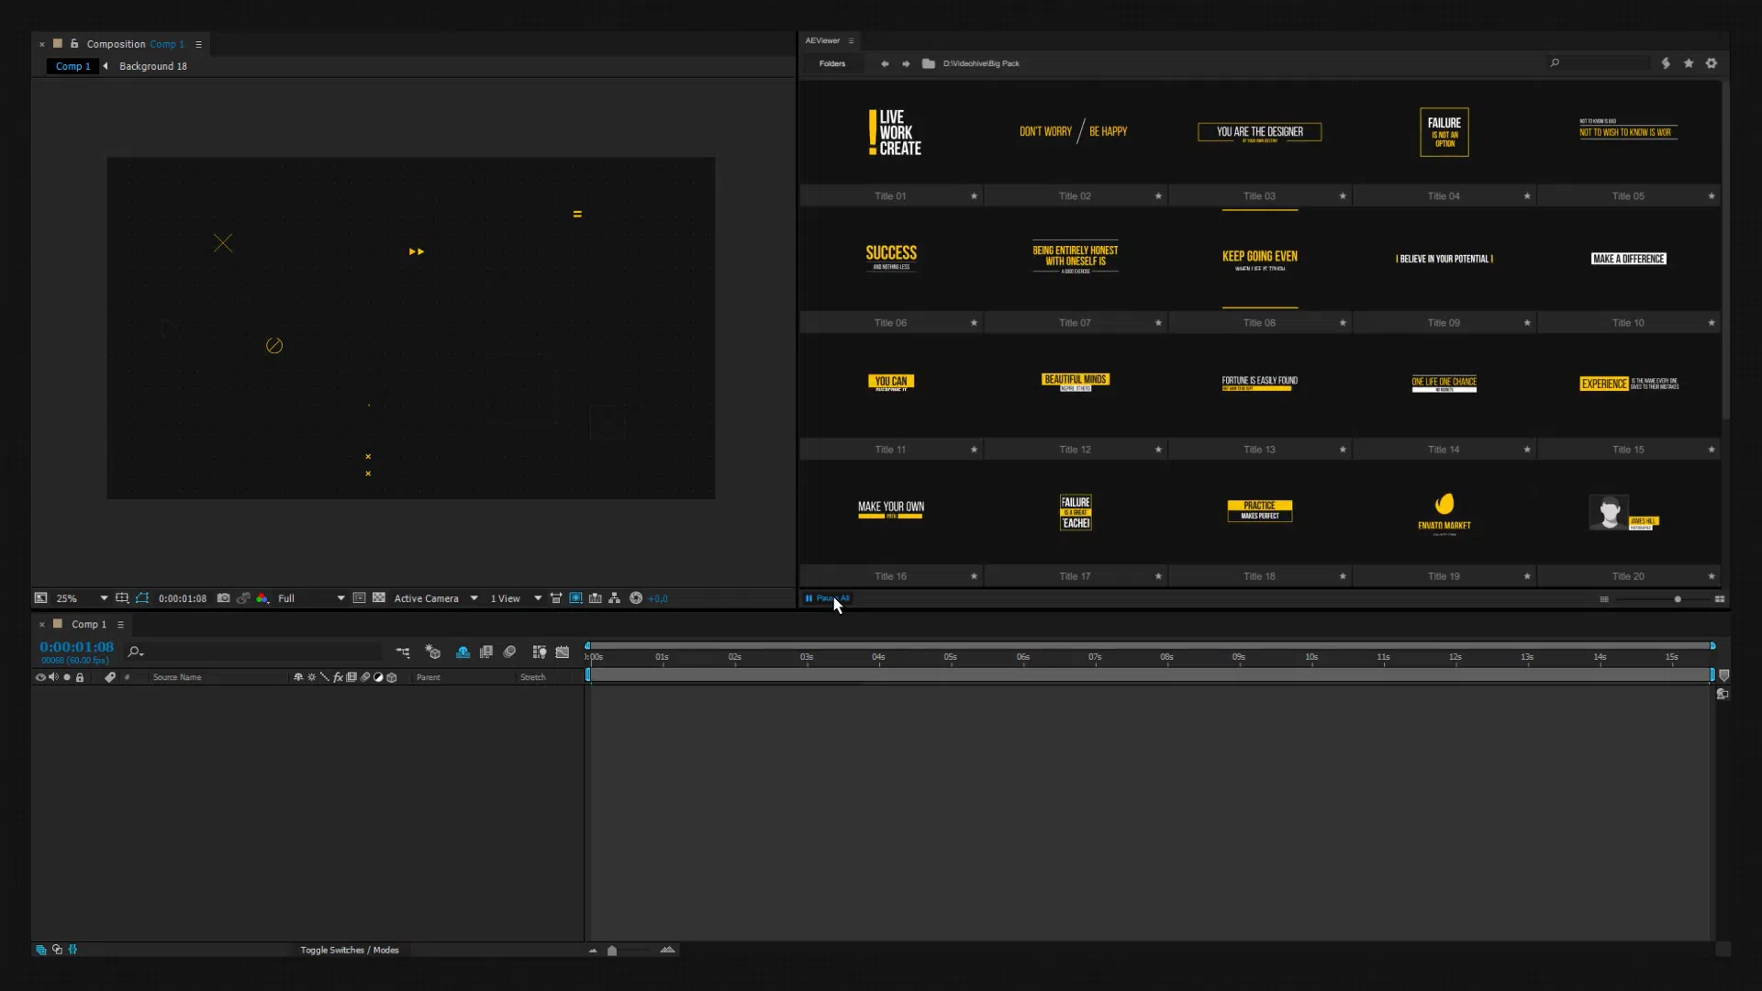Click the Graph Editor icon in timeline
This screenshot has width=1762, height=991.
(x=563, y=652)
